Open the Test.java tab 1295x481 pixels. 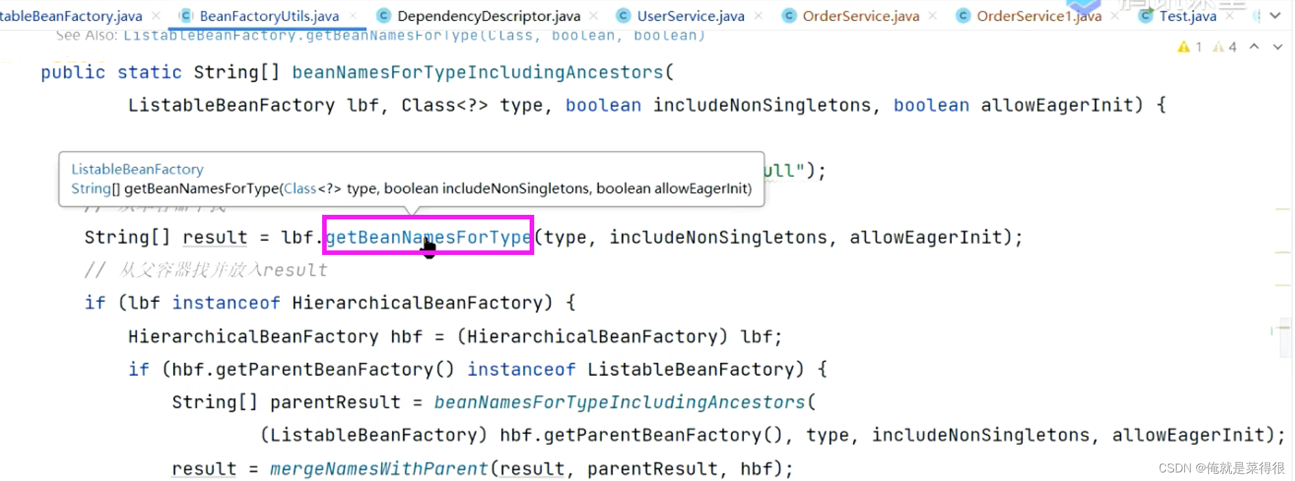pos(1188,16)
